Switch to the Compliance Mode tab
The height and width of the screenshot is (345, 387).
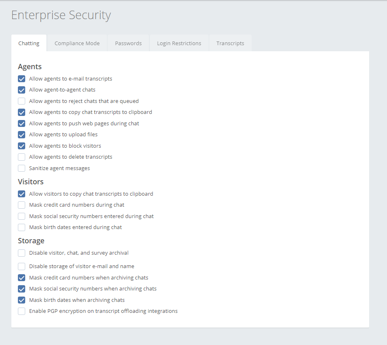(x=77, y=43)
